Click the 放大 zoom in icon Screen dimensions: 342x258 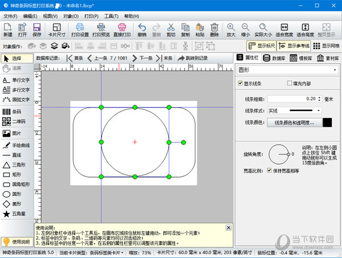[x=231, y=30]
